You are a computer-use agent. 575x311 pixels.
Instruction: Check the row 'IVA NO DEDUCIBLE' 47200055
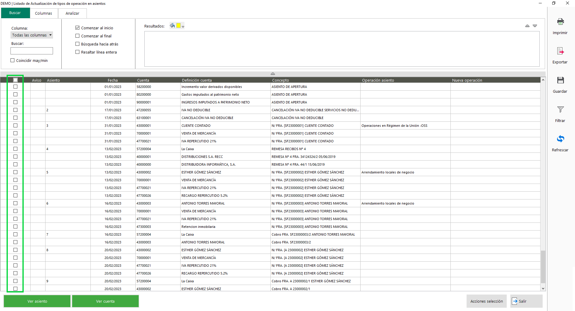16,110
